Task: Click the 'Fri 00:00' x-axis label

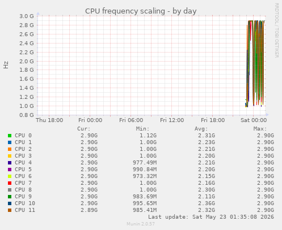Action: 90,120
